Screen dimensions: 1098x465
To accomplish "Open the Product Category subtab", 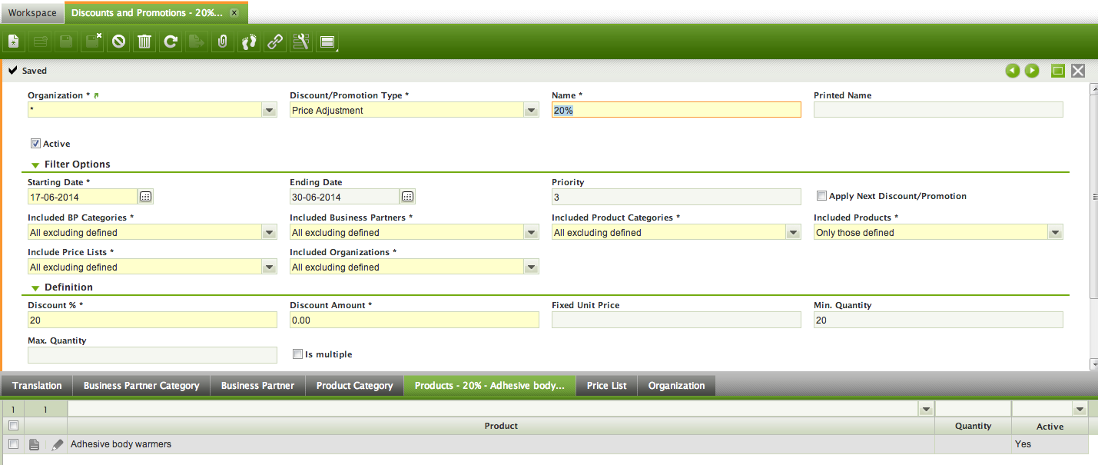I will [x=354, y=386].
